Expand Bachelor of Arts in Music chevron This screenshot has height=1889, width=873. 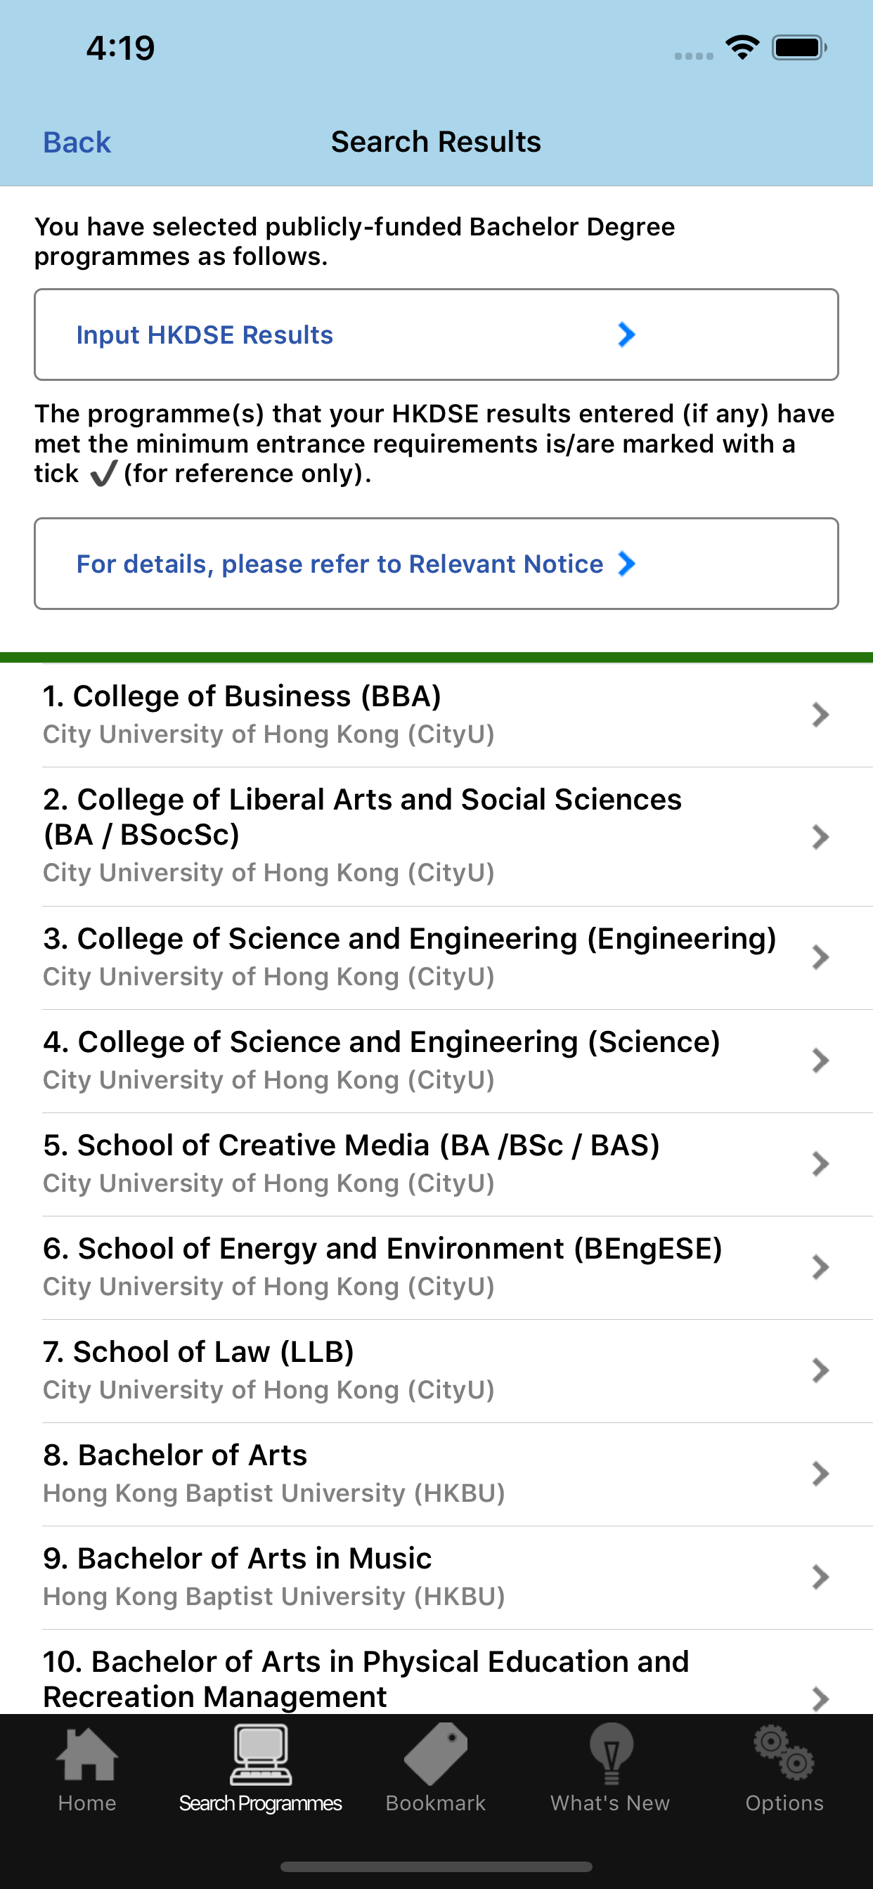coord(820,1576)
